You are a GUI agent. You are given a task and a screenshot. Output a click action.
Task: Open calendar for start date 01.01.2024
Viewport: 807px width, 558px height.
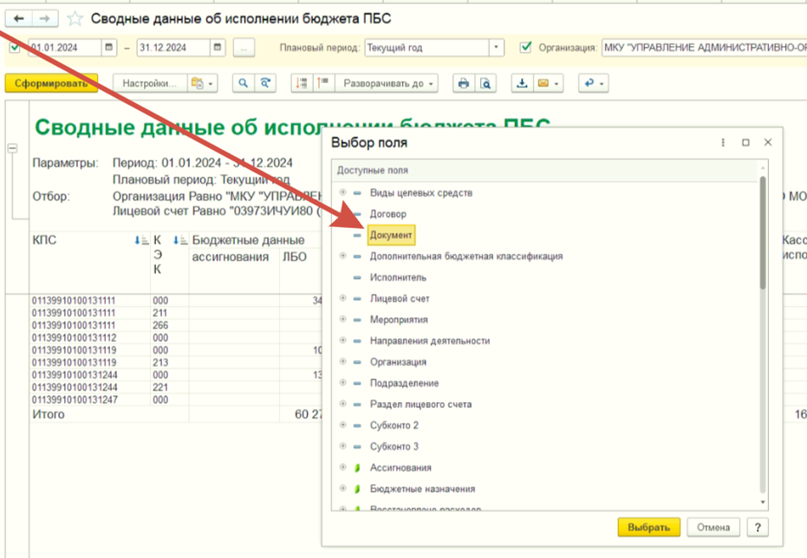click(x=108, y=48)
